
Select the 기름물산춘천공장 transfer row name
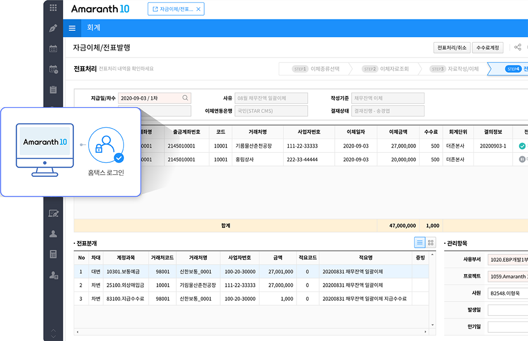coord(254,146)
